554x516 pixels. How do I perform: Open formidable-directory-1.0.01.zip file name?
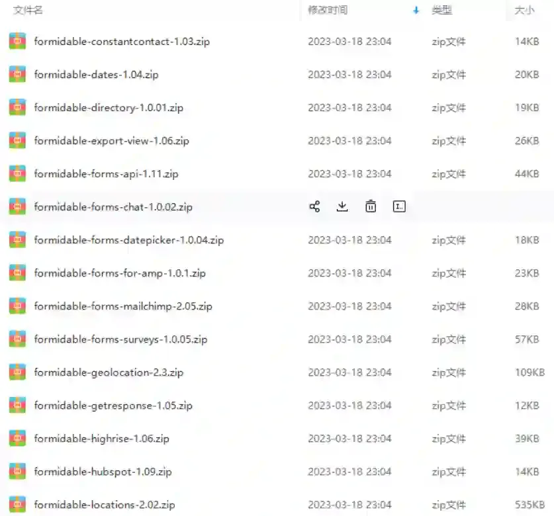(109, 108)
